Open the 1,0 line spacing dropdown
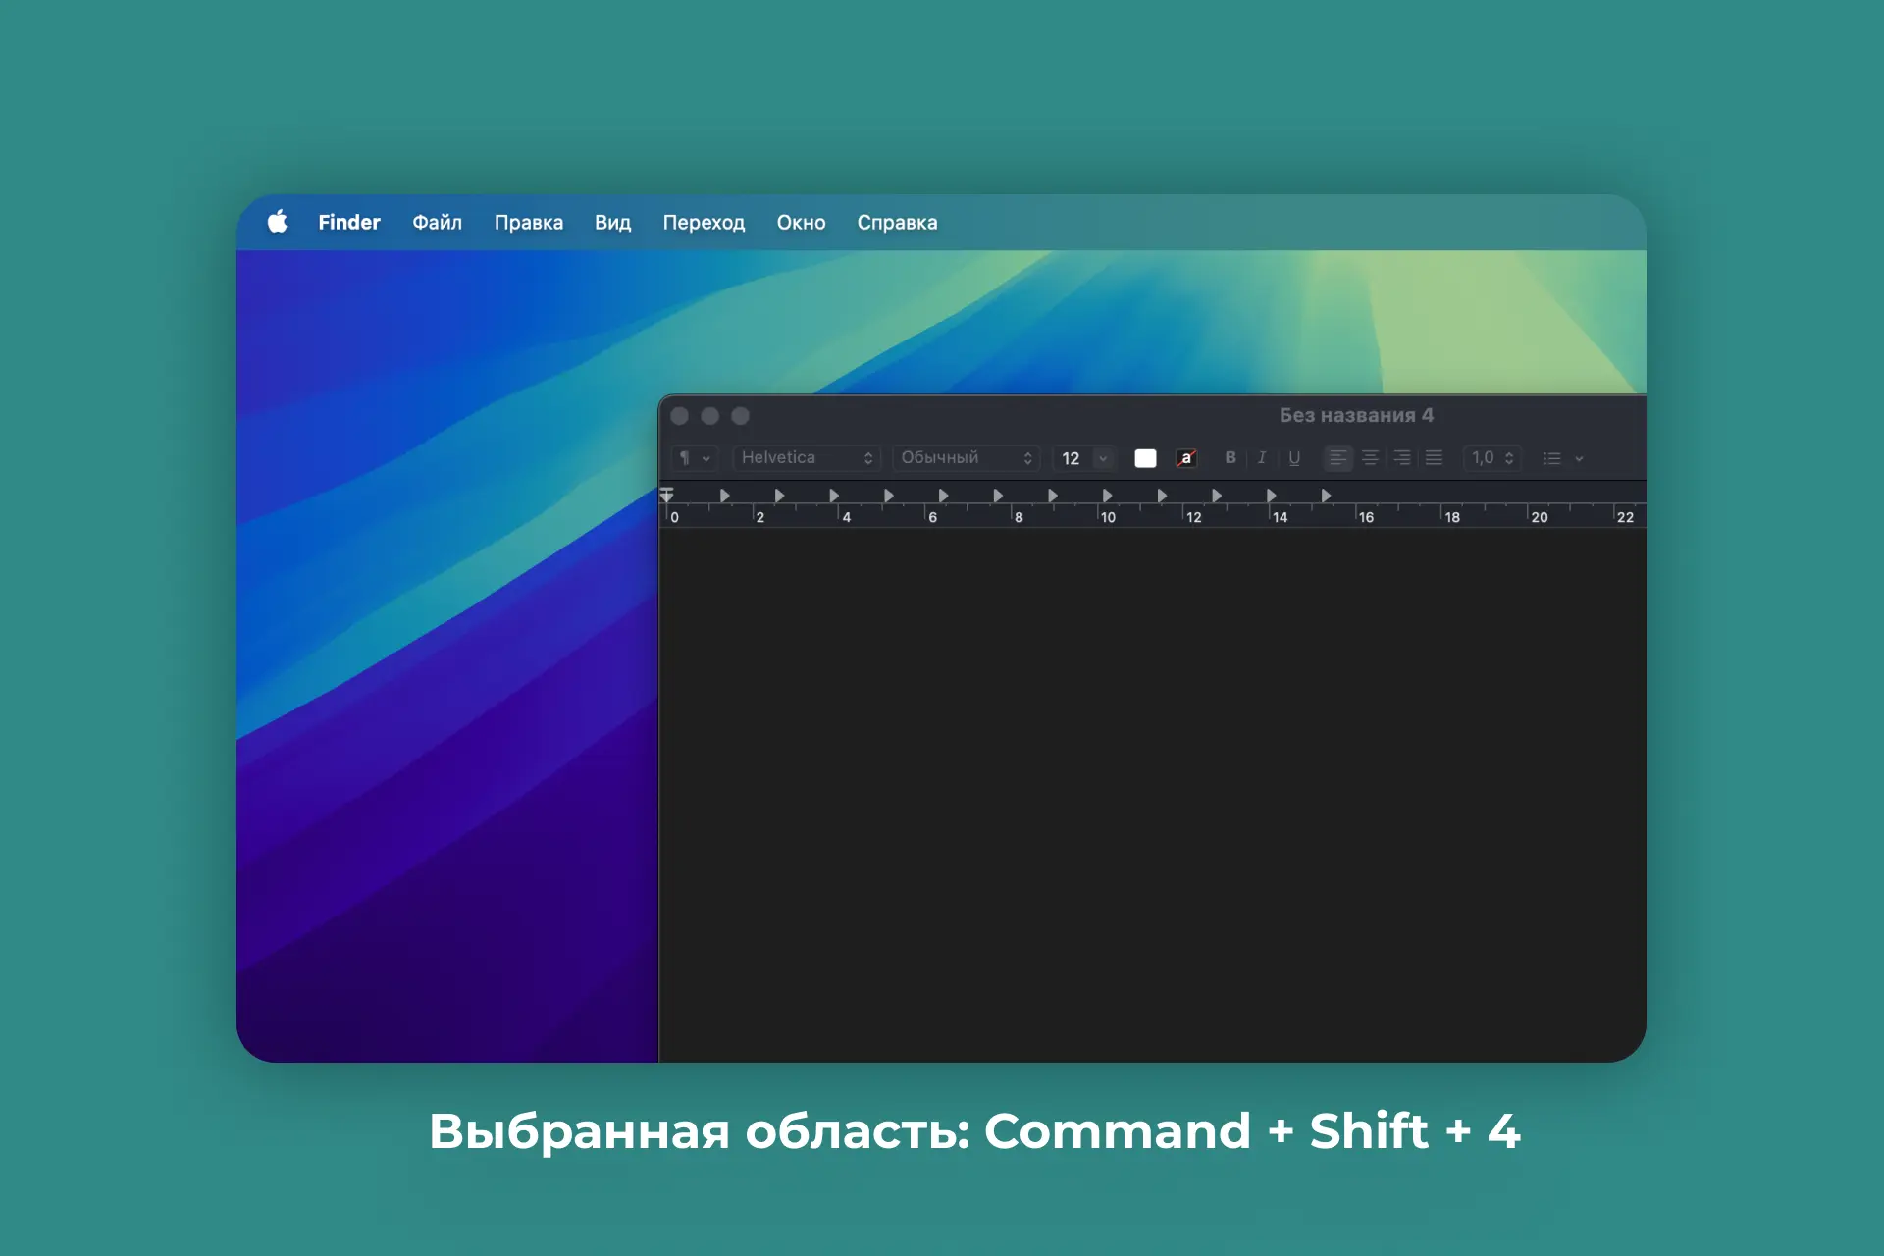Viewport: 1884px width, 1256px height. point(1491,458)
